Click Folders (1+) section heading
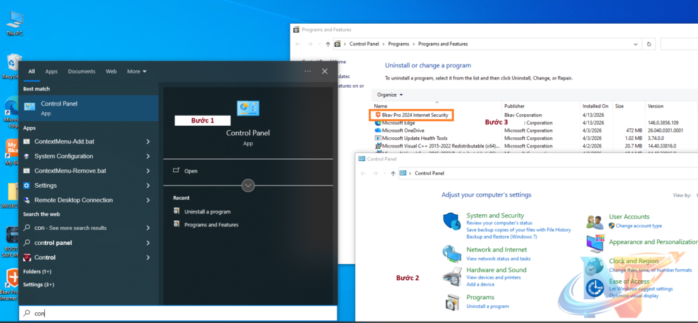 point(37,271)
